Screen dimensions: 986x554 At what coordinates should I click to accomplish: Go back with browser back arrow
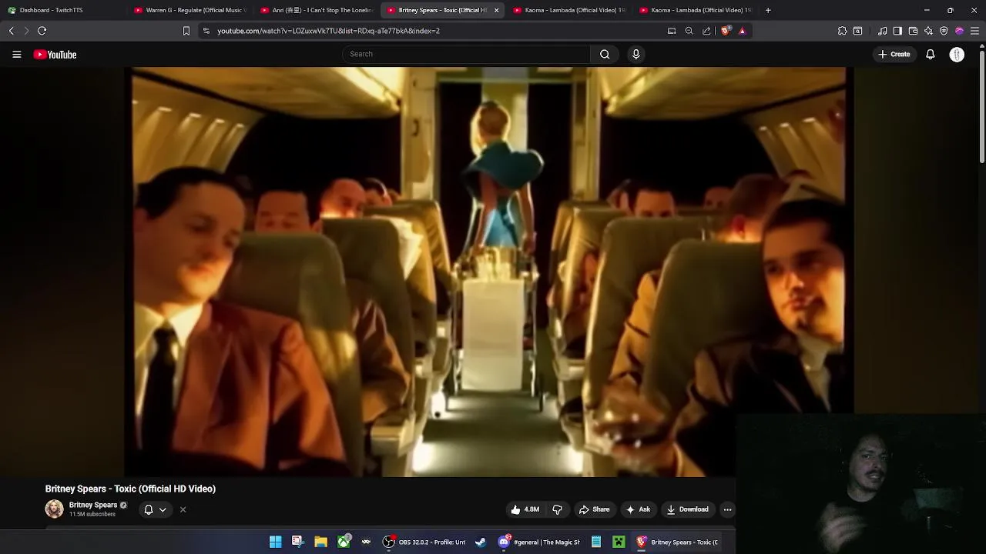coord(11,31)
